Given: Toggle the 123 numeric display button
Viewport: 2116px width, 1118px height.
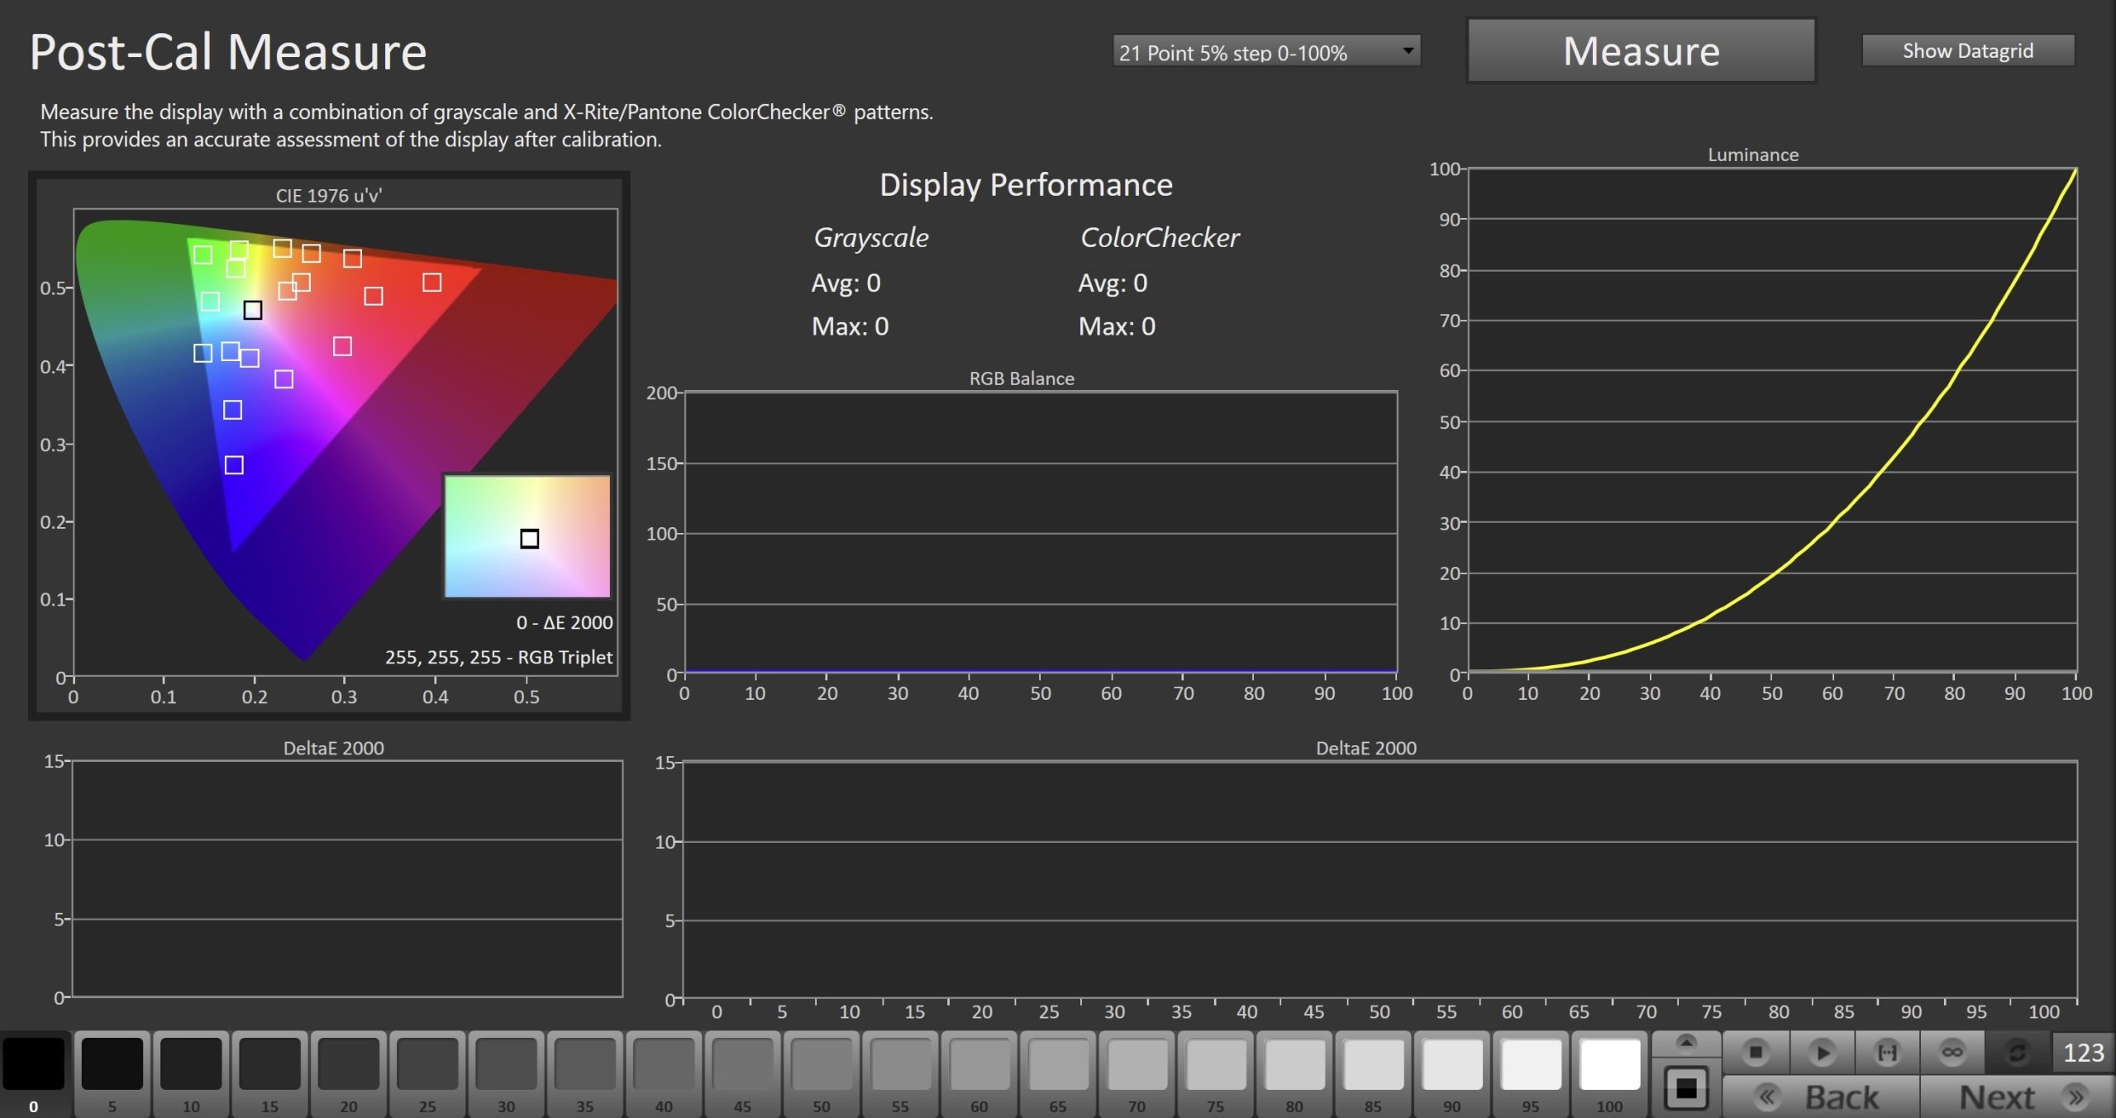Looking at the screenshot, I should 2083,1053.
